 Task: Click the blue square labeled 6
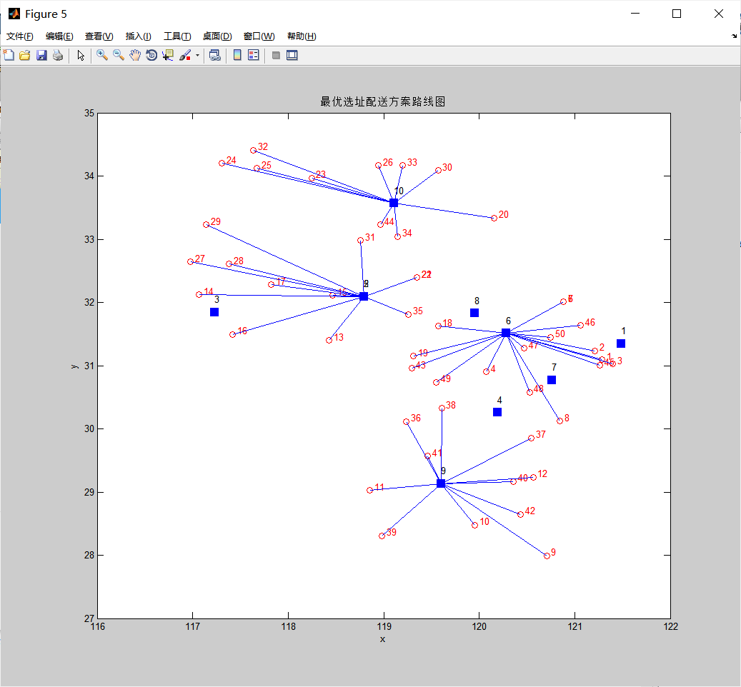506,333
